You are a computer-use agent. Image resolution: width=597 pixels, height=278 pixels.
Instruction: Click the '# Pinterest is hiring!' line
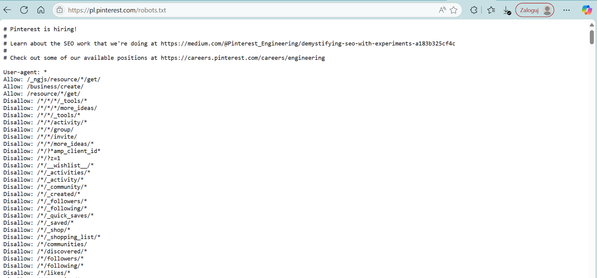[40, 29]
